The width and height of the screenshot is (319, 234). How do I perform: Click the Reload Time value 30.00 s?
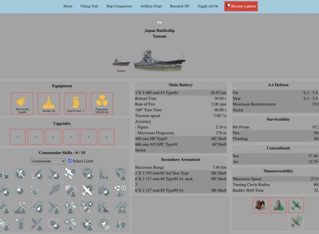pos(220,98)
